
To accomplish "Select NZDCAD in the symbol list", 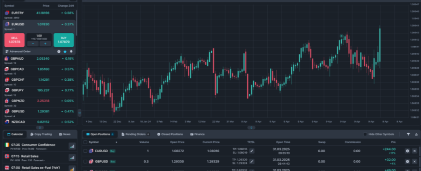I will pos(39,122).
